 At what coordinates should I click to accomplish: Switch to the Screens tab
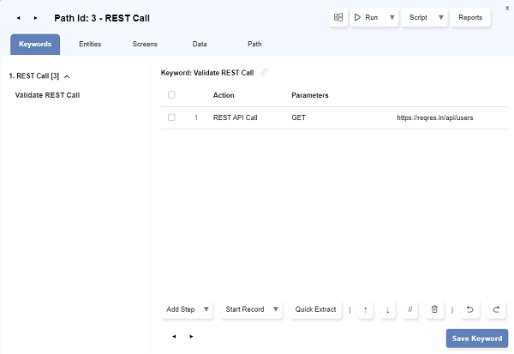tap(145, 44)
